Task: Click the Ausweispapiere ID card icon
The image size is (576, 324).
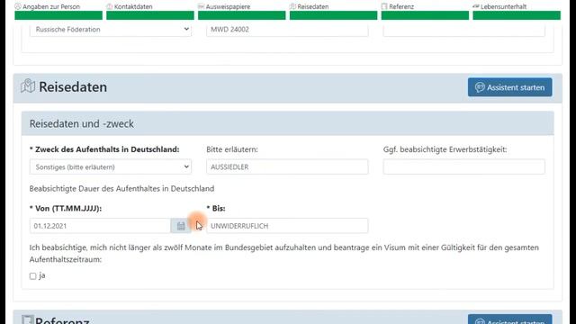Action: [201, 6]
